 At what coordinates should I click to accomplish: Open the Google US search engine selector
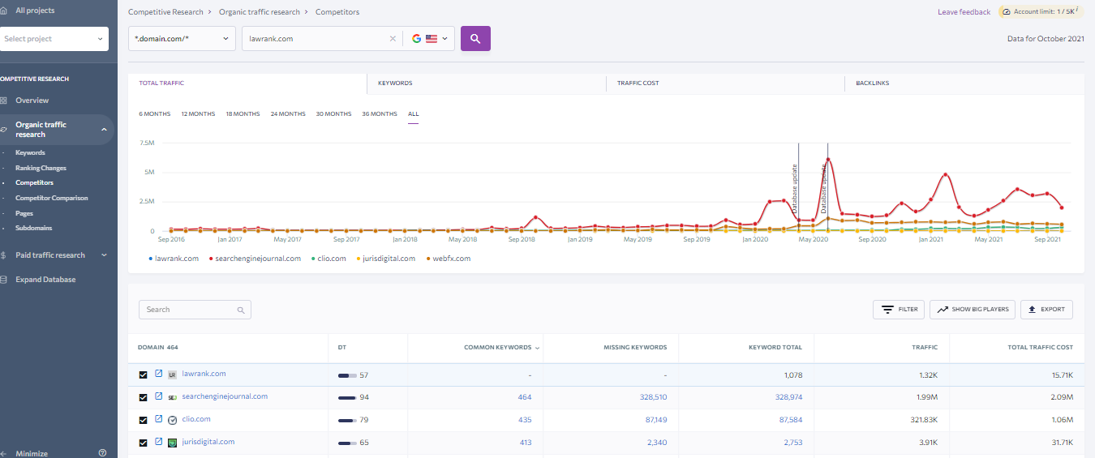pyautogui.click(x=429, y=39)
